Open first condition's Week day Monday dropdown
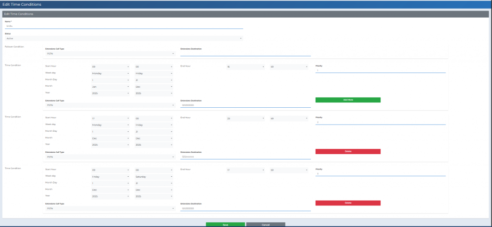 tap(111, 73)
